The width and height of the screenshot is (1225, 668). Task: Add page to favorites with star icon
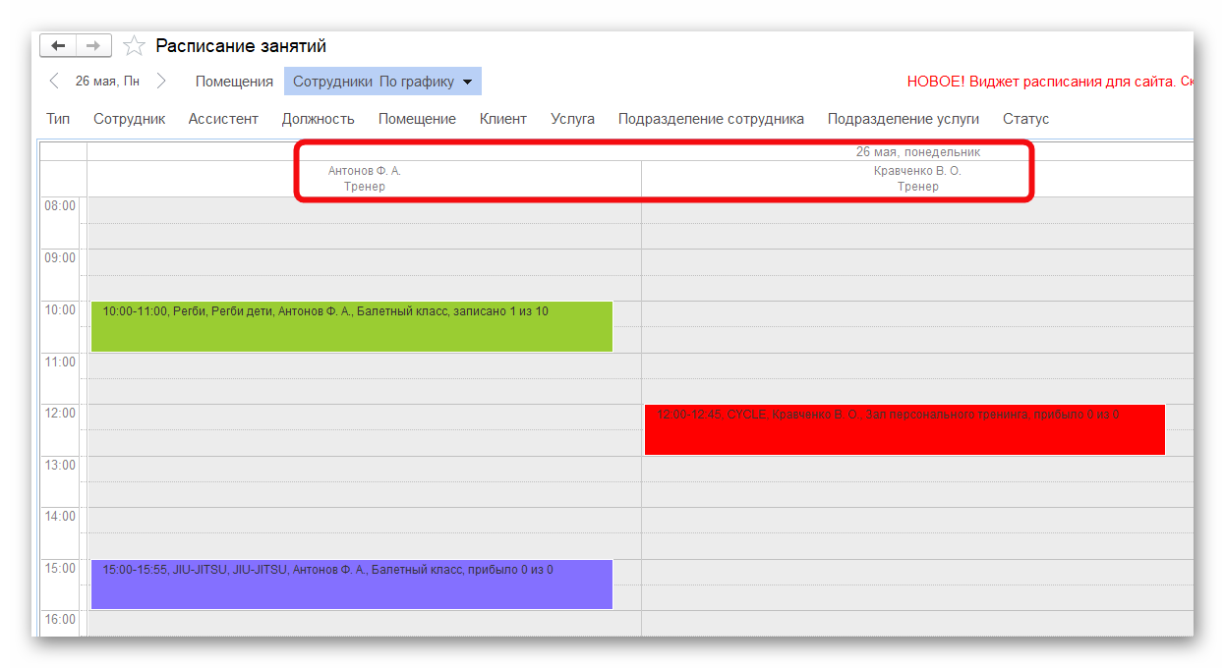(x=135, y=46)
